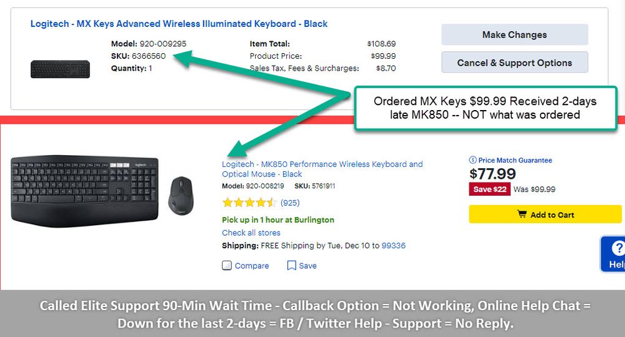The width and height of the screenshot is (625, 337).
Task: Click the MX Keys keyboard thumbnail
Action: 60,69
